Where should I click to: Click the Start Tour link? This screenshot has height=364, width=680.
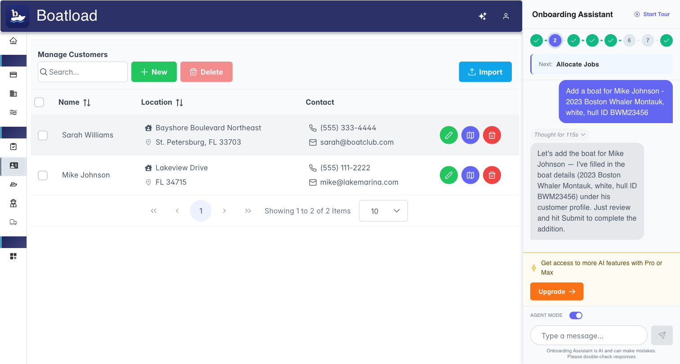click(x=652, y=14)
